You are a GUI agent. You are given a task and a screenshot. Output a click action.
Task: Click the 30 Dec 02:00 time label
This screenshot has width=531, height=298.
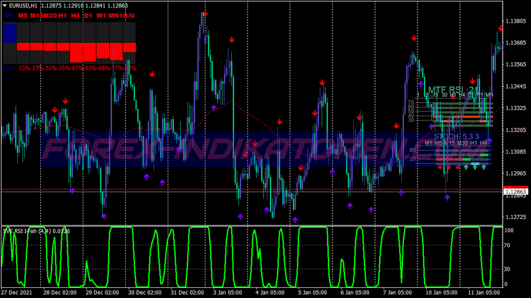(145, 293)
